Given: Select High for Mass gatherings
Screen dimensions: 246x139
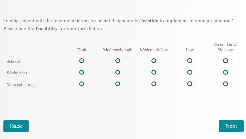Looking at the screenshot, I should [x=82, y=84].
